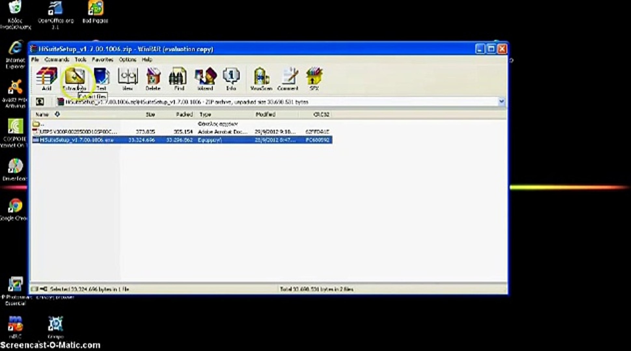Viewport: 631px width, 351px height.
Task: Select the Google Chrome desktop icon
Action: 14,209
